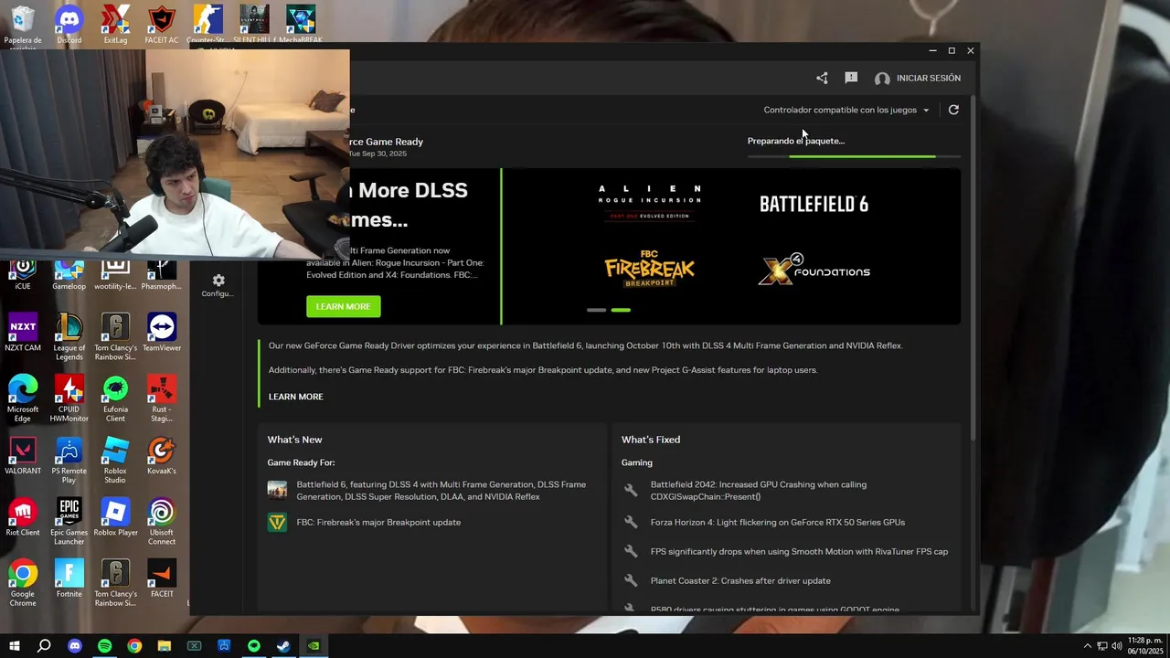Screen dimensions: 1170x658
Task: Click the green LEARN MORE banner button
Action: (344, 306)
